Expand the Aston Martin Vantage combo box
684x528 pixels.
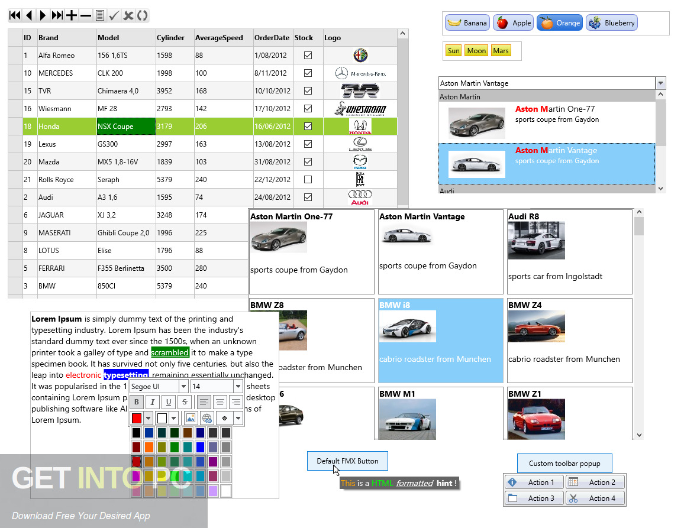660,83
